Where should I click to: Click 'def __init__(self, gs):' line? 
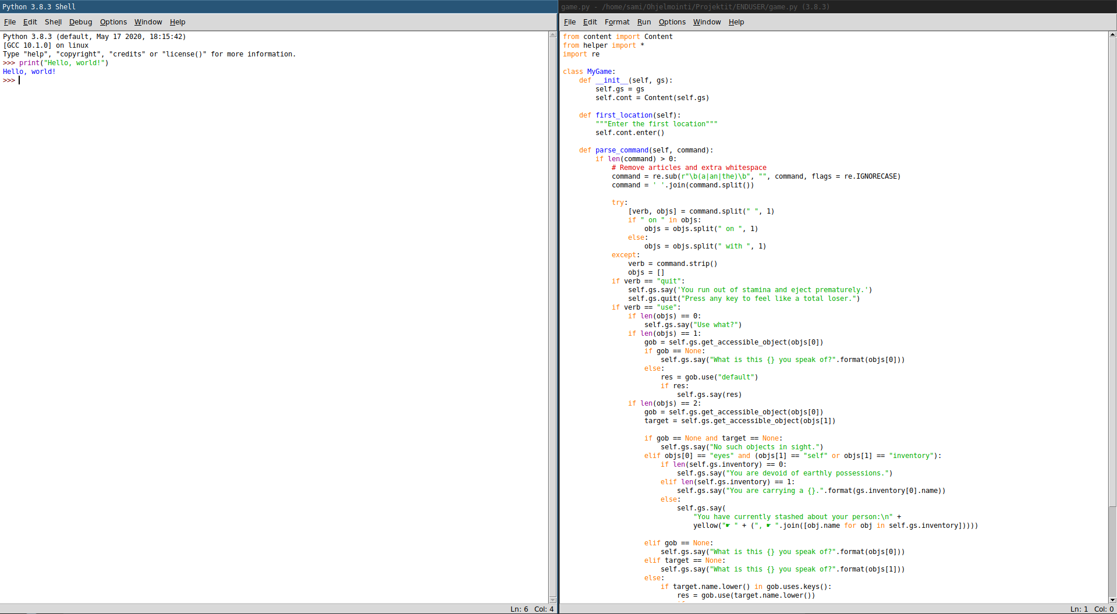(x=626, y=80)
